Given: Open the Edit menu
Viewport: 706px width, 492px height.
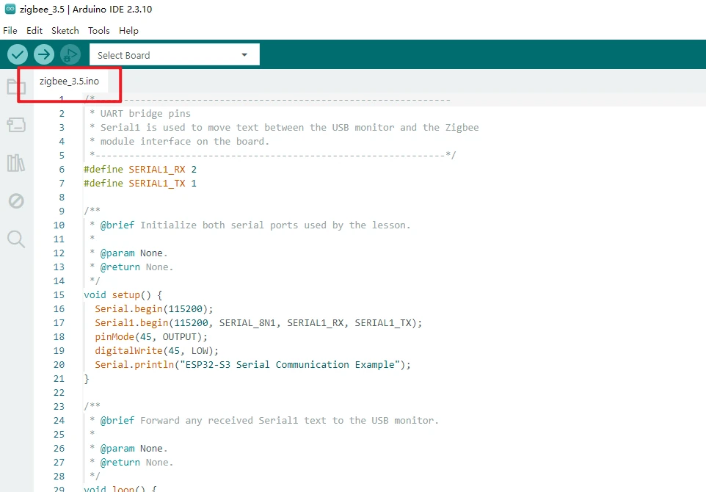Looking at the screenshot, I should tap(34, 31).
